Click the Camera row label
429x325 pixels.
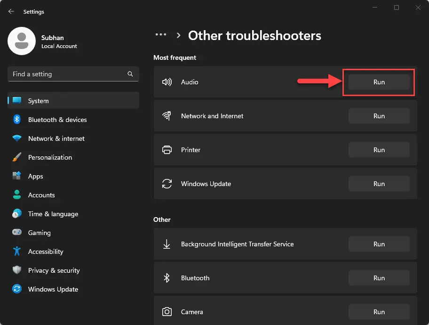click(192, 312)
